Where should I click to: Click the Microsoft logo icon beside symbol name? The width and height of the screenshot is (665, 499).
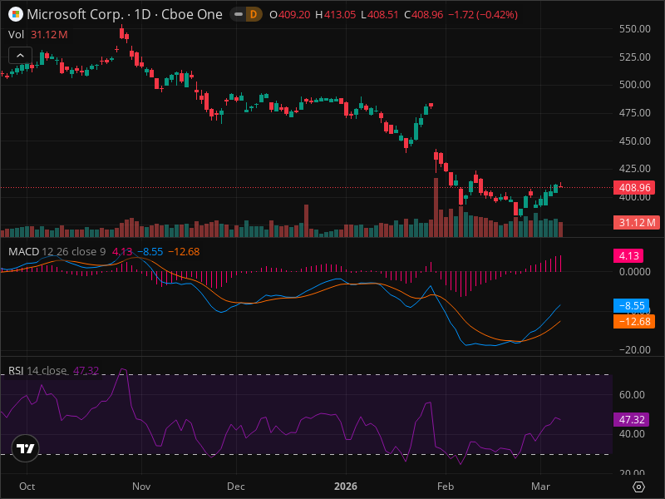tap(16, 14)
